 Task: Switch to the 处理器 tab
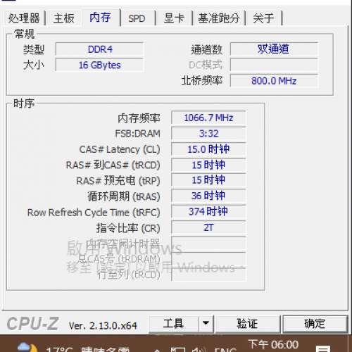click(24, 18)
